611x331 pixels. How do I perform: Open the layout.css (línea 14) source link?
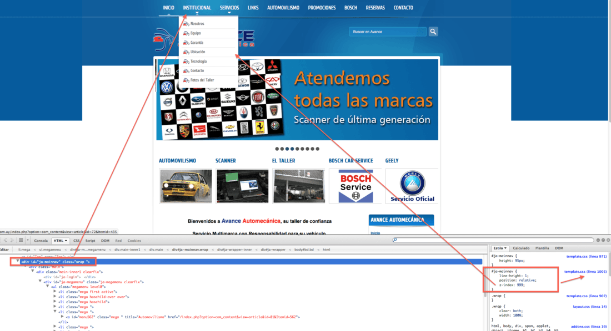coord(589,307)
